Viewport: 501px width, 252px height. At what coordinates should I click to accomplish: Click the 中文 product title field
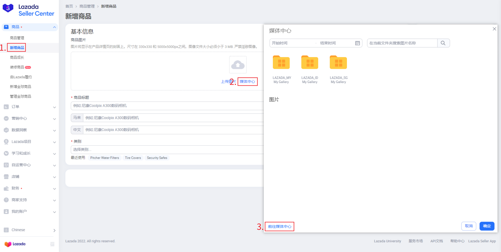point(173,130)
